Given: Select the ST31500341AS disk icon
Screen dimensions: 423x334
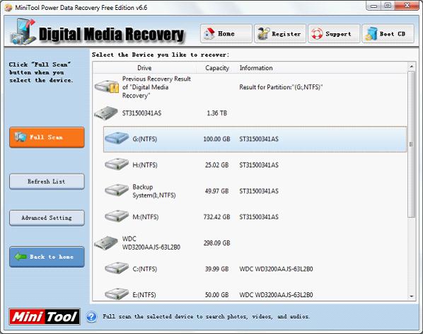Looking at the screenshot, I should (106, 113).
